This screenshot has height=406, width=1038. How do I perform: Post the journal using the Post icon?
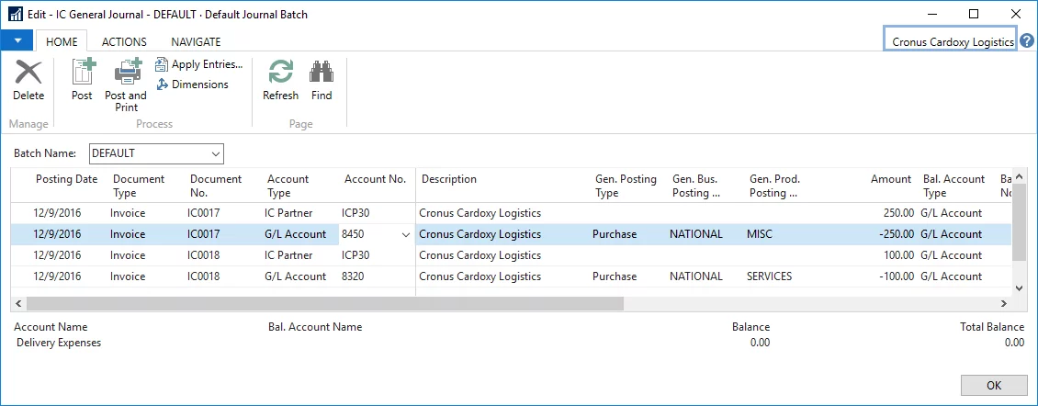[83, 73]
